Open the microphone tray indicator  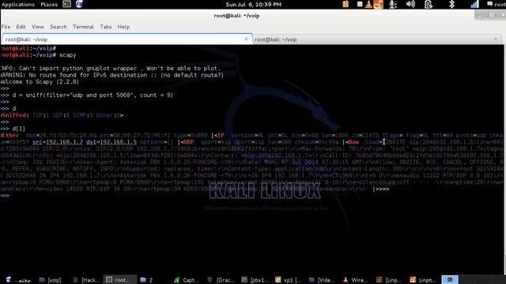tap(393, 4)
